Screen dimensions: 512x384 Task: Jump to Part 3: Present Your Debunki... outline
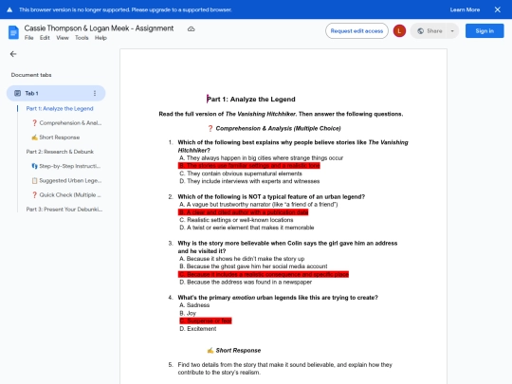pos(64,209)
